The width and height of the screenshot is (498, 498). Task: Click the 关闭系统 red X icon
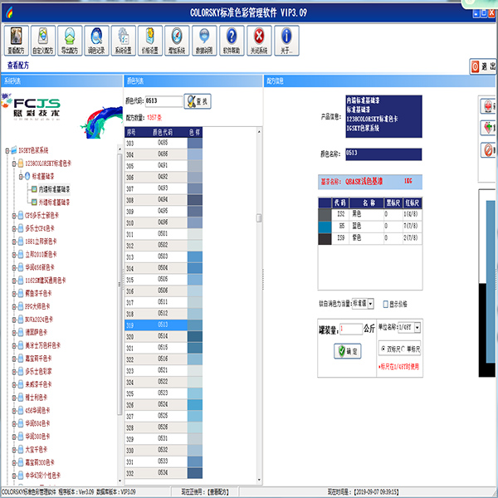[260, 40]
